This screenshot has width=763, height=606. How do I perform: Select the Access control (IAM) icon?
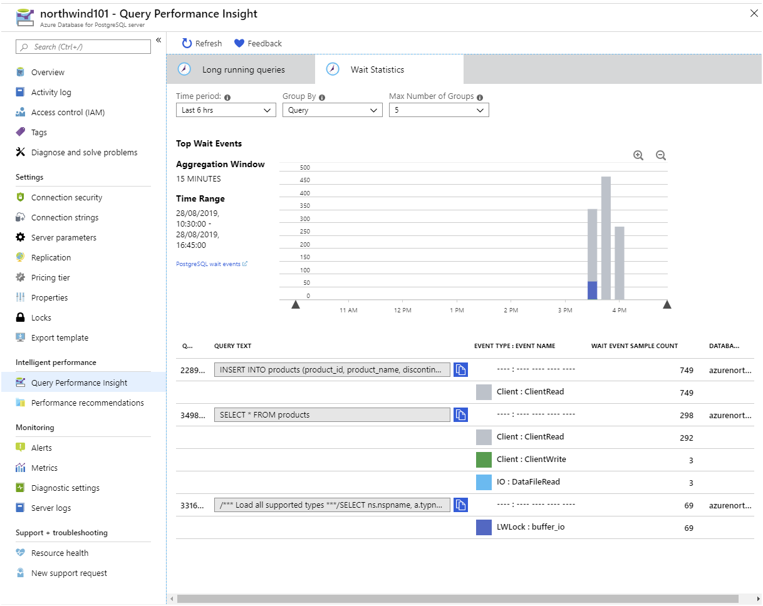(21, 112)
